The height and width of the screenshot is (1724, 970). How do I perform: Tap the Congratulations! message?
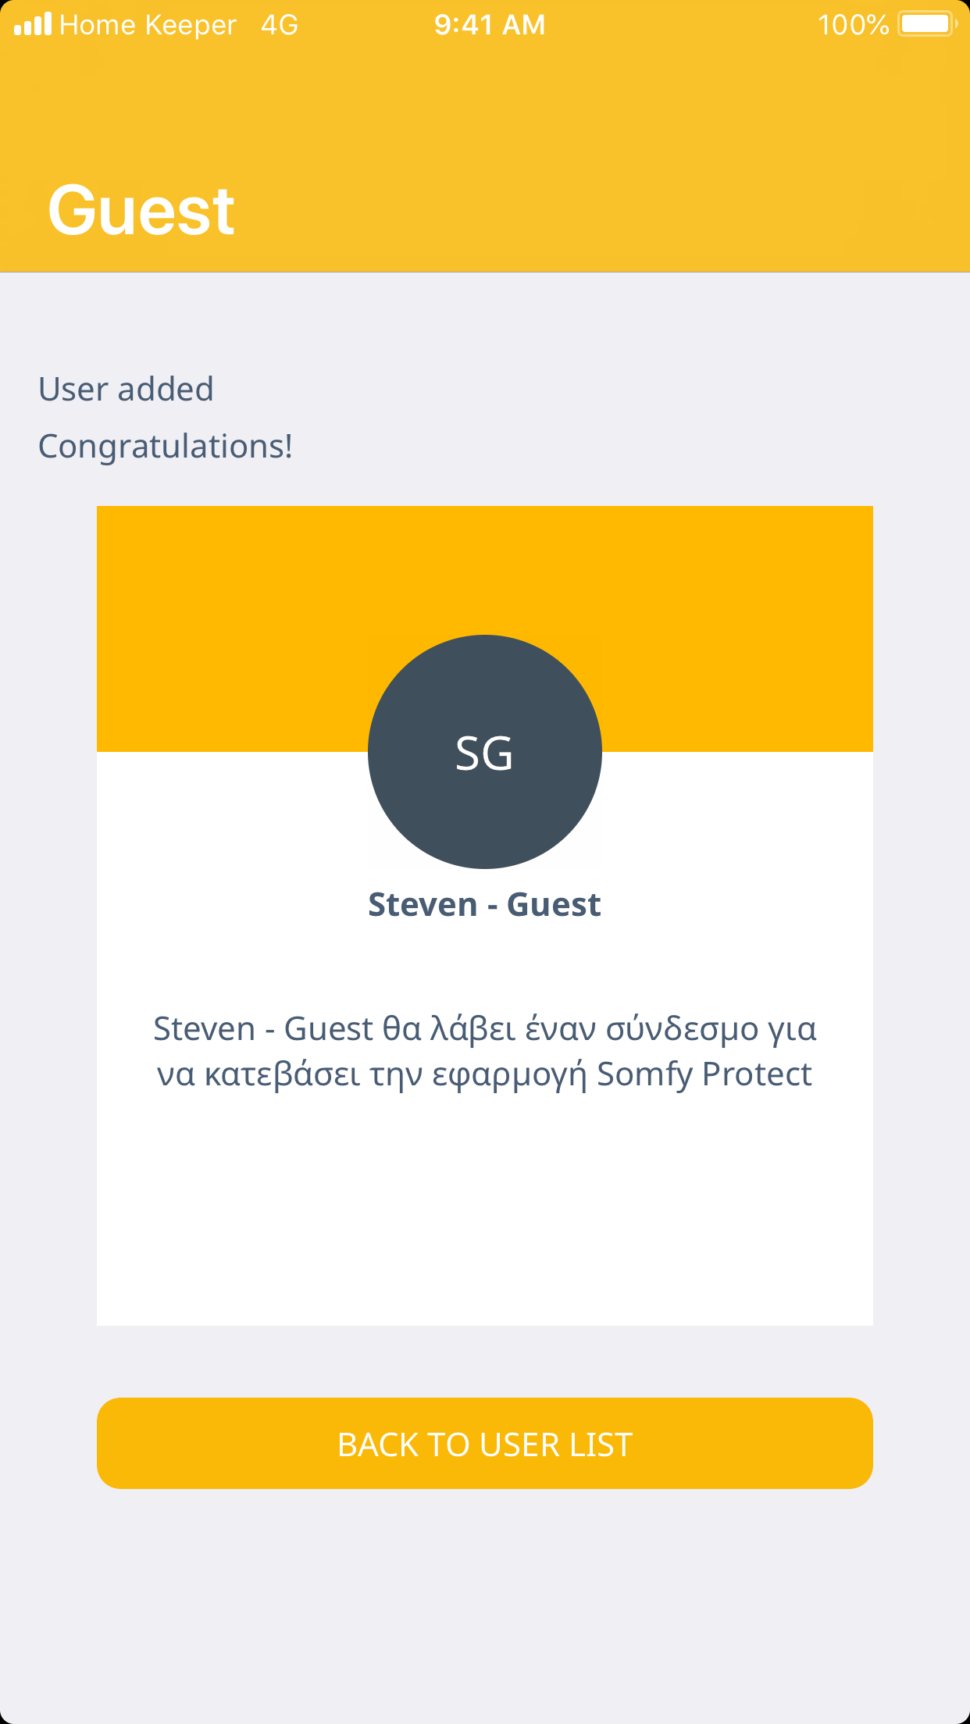pyautogui.click(x=166, y=447)
